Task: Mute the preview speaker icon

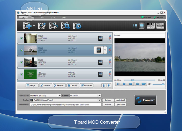Action: [150, 84]
